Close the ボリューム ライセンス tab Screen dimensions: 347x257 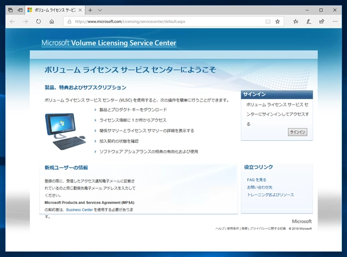point(80,10)
